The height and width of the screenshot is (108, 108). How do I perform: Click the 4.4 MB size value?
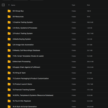coord(89,73)
